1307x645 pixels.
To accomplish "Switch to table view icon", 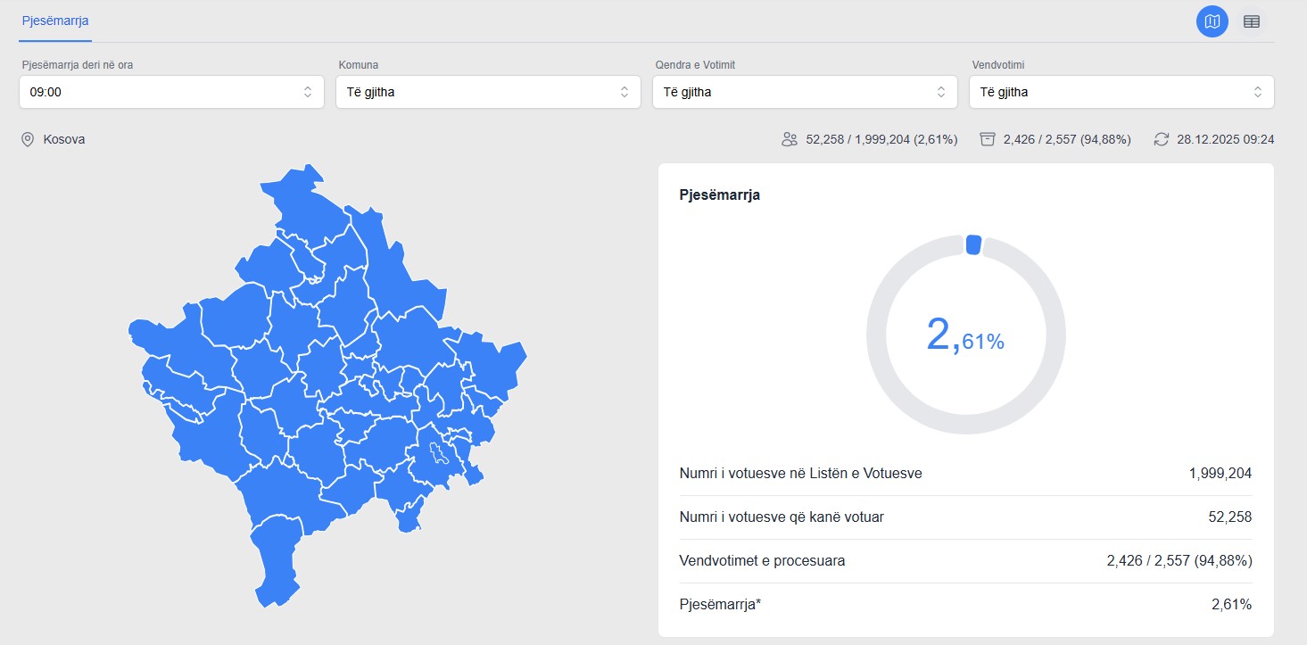I will click(1251, 21).
